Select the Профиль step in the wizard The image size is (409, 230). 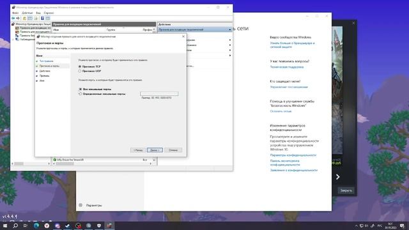coord(44,76)
